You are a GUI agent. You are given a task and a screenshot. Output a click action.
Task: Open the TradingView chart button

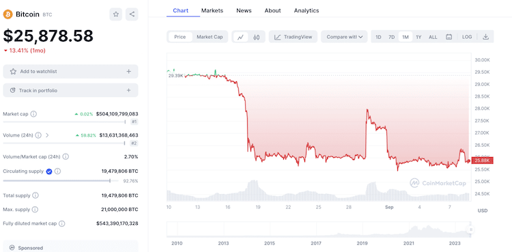click(293, 37)
